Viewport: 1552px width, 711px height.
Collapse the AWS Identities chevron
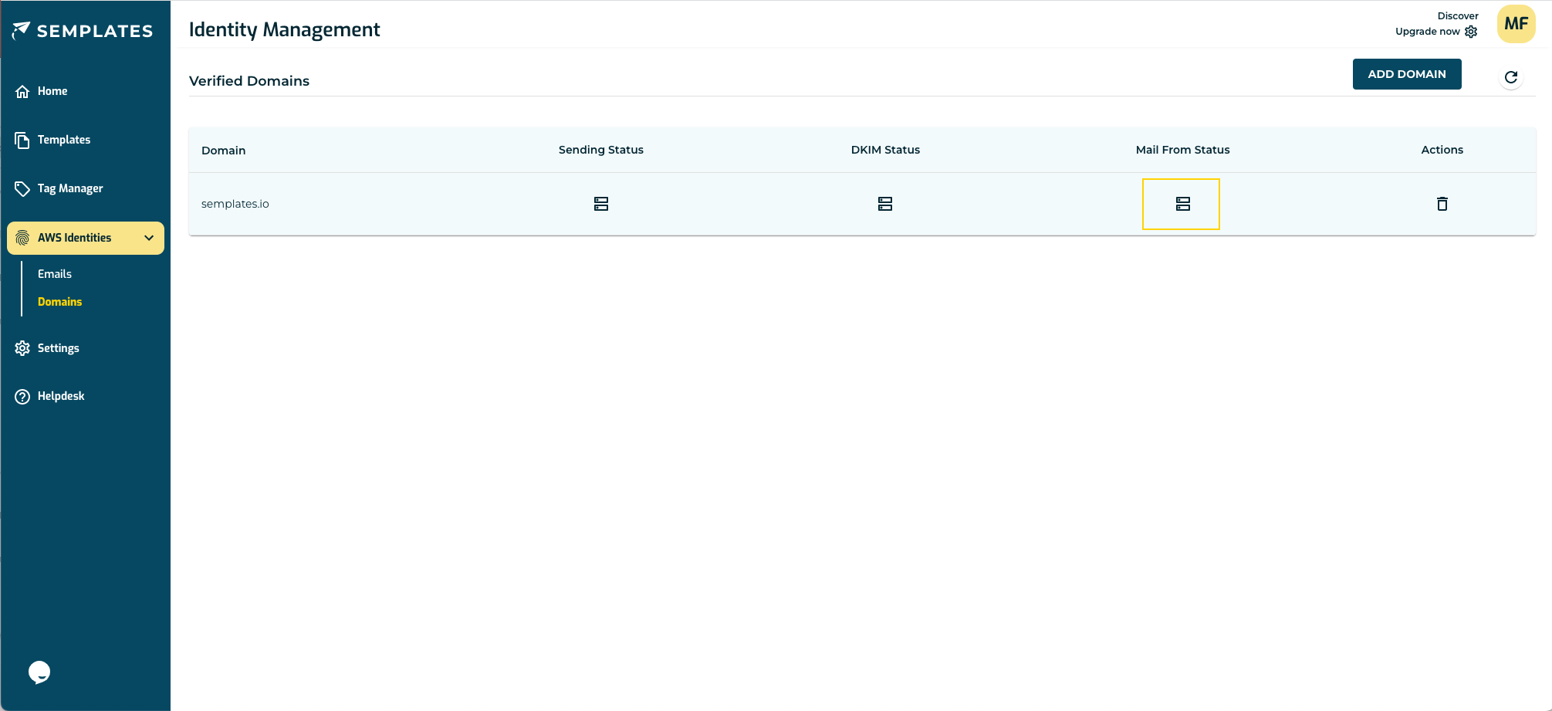click(149, 238)
